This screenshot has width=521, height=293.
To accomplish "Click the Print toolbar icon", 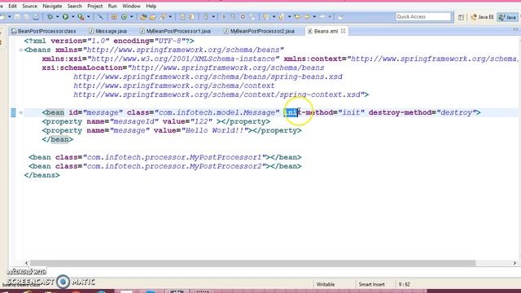I will tap(36, 16).
